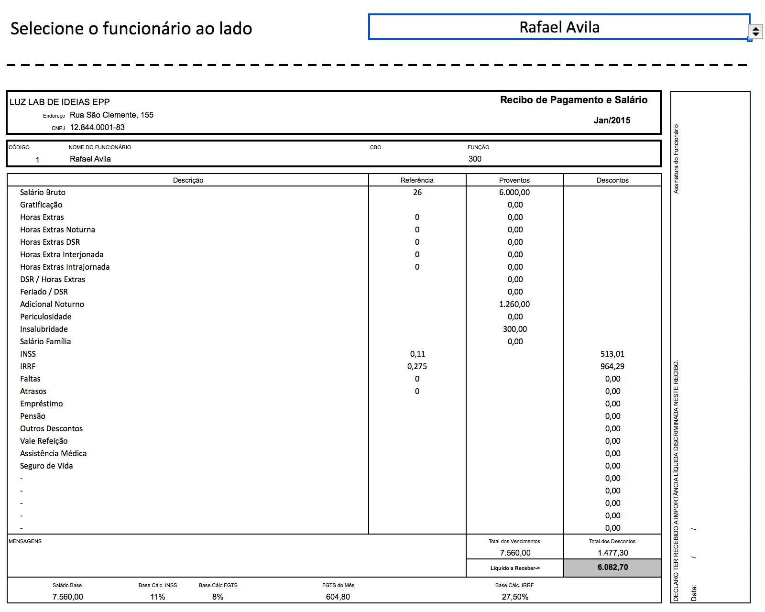
Task: Click the FGTS do Mês value 604,80
Action: (338, 597)
